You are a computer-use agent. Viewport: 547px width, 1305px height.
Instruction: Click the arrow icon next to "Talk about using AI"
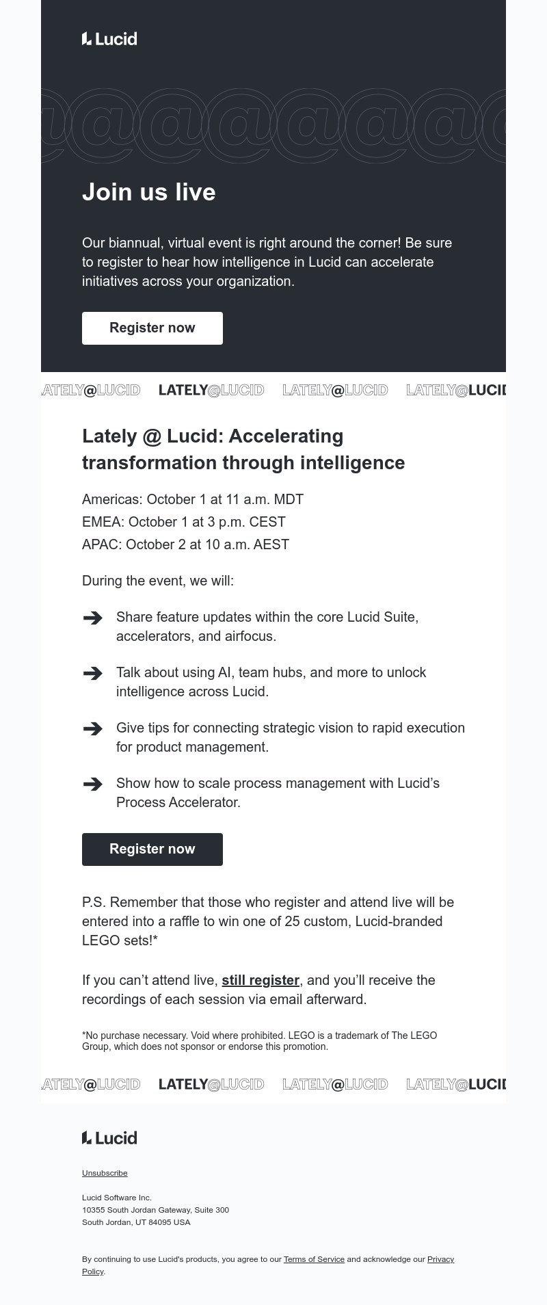(92, 673)
